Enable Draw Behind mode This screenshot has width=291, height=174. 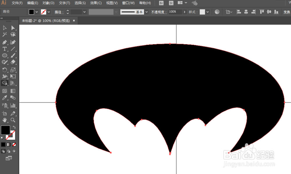pos(9,151)
